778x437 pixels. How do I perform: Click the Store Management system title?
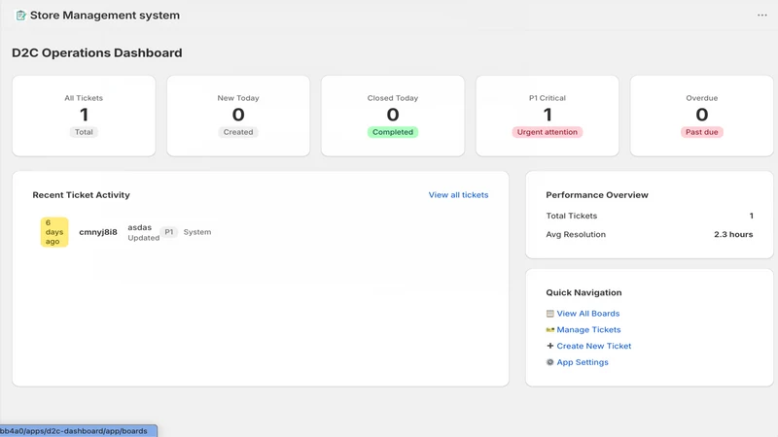pos(105,16)
